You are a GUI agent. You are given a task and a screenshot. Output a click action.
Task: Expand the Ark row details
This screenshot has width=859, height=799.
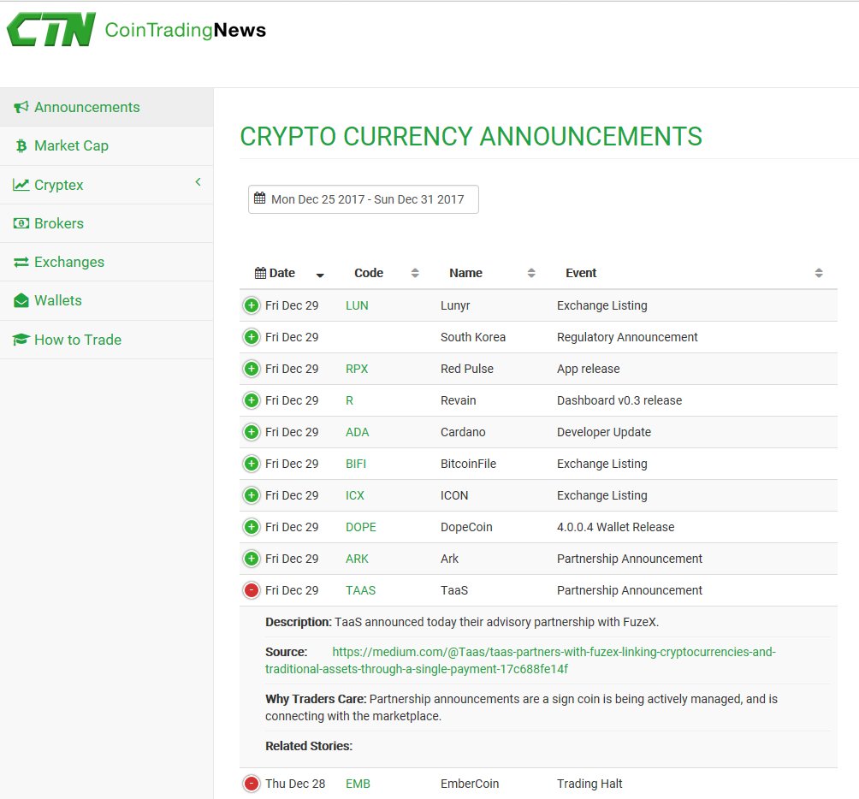click(252, 559)
